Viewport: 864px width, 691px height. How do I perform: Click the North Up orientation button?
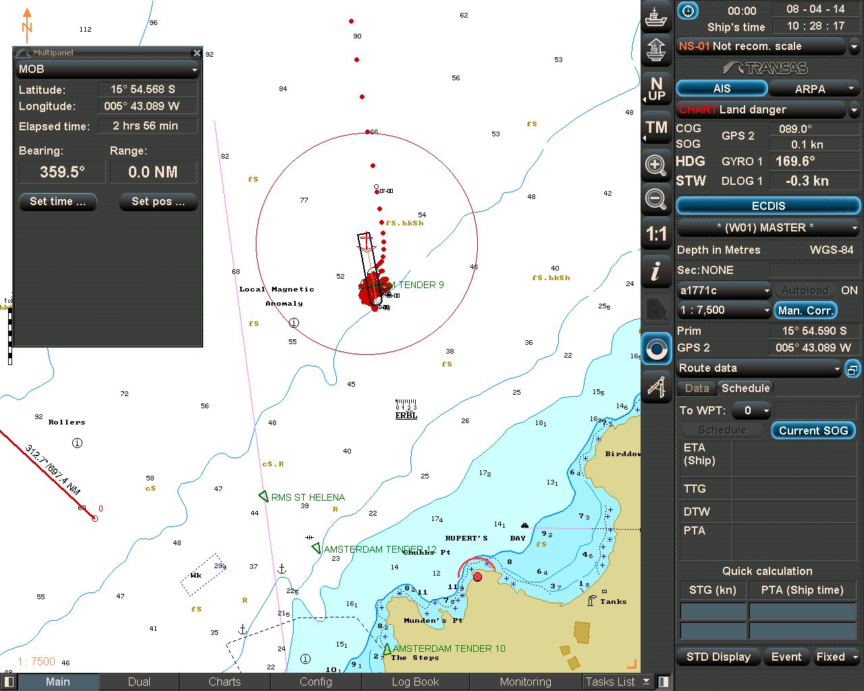(x=656, y=88)
